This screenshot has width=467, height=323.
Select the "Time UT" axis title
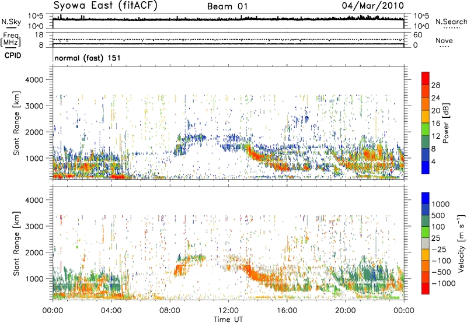(x=228, y=320)
